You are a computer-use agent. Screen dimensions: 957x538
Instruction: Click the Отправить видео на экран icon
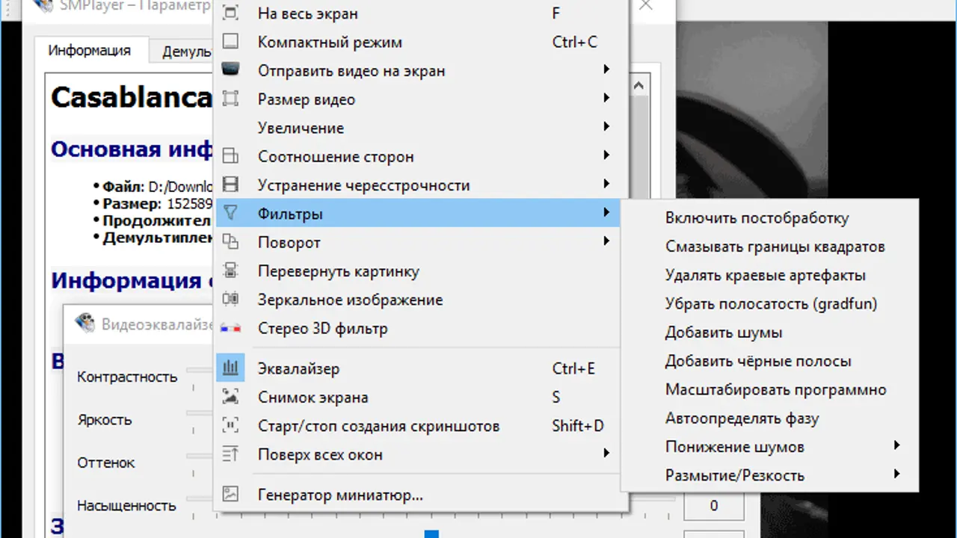[231, 70]
